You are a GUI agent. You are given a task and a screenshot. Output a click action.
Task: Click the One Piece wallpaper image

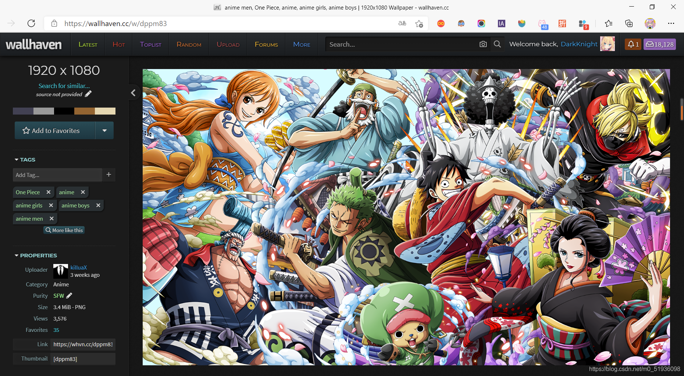pyautogui.click(x=406, y=217)
